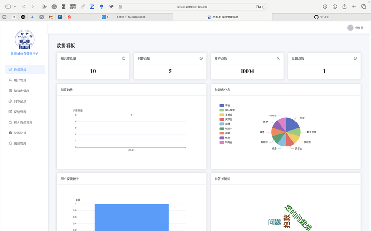Image resolution: width=371 pixels, height=231 pixels.
Task: Click the blue 毕业 pie slice
Action: click(292, 124)
